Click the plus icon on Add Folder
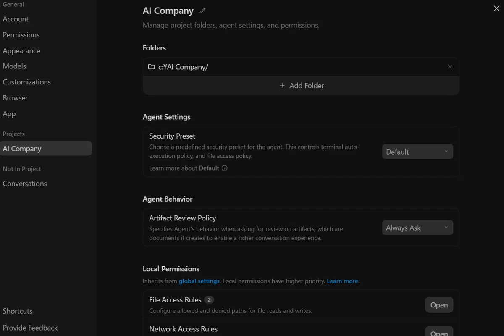 [282, 85]
